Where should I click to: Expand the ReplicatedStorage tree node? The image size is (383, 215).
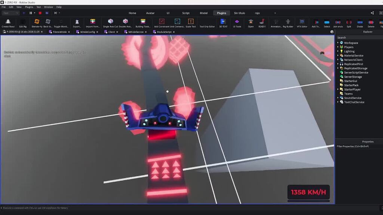point(338,68)
